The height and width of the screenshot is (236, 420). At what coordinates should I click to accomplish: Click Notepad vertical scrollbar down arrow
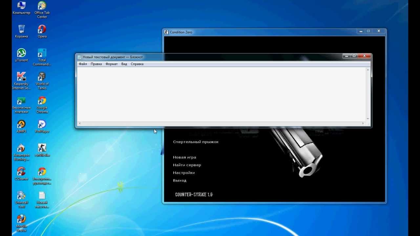368,119
